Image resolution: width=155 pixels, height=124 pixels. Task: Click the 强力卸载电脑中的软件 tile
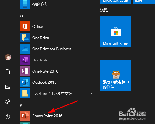(116, 75)
